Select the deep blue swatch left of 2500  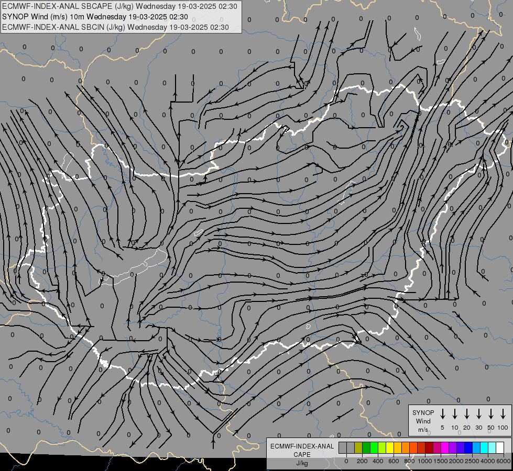[468, 448]
